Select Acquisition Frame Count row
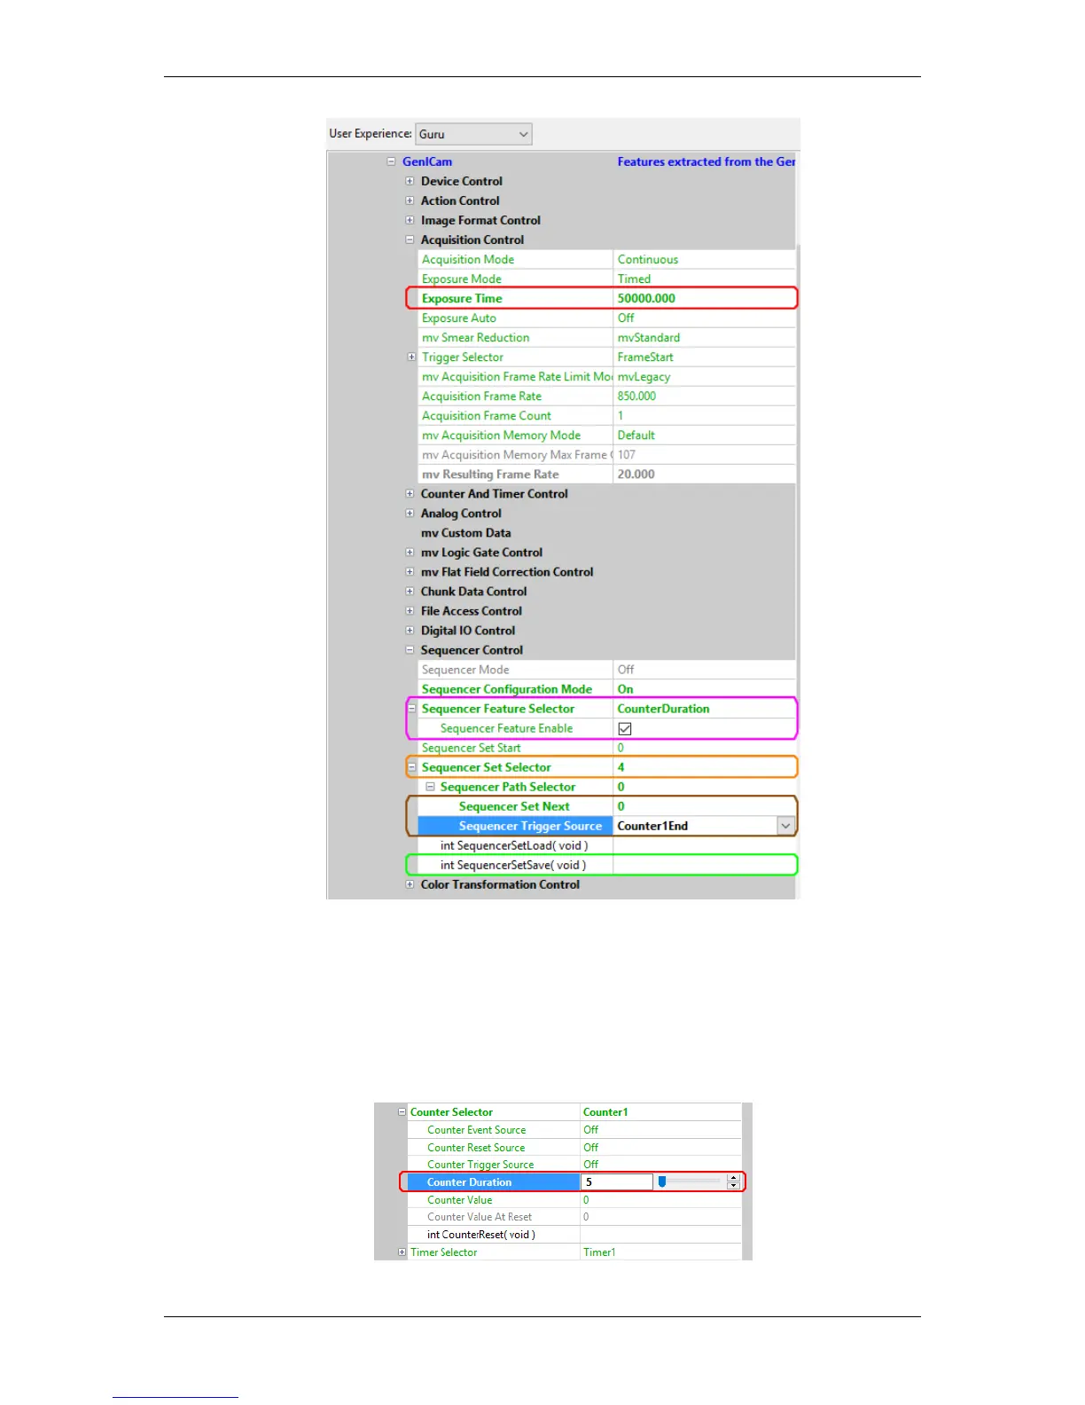Image resolution: width=1085 pixels, height=1405 pixels. coord(607,415)
